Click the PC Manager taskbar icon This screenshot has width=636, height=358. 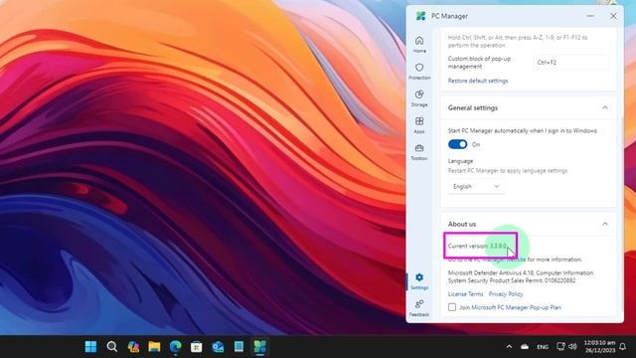tap(260, 347)
